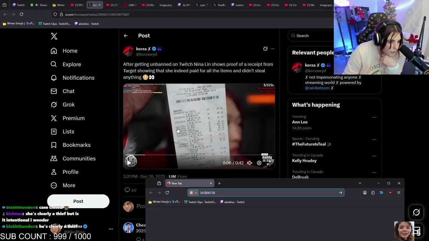Click the Communities people icon
This screenshot has width=429, height=241.
click(x=54, y=158)
